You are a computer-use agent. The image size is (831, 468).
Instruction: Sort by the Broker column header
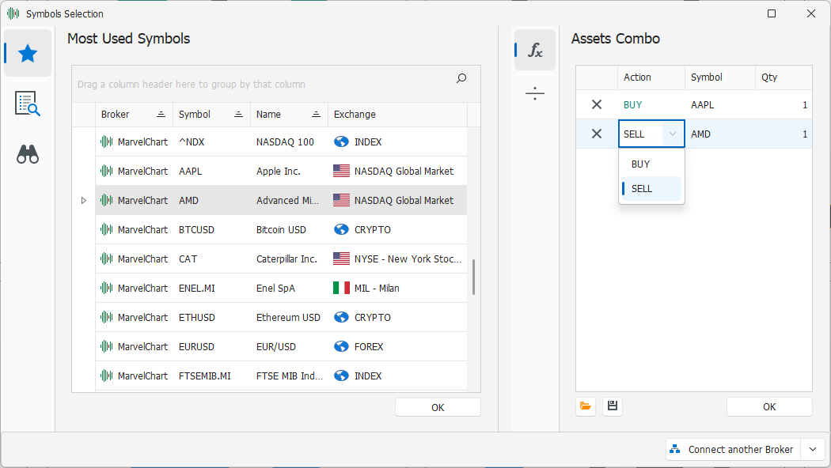tap(134, 115)
